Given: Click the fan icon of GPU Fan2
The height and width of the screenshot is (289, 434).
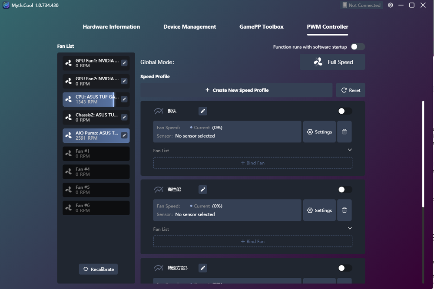Looking at the screenshot, I should click(68, 81).
